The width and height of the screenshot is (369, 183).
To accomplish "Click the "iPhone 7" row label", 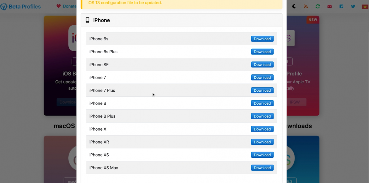I will (x=97, y=78).
